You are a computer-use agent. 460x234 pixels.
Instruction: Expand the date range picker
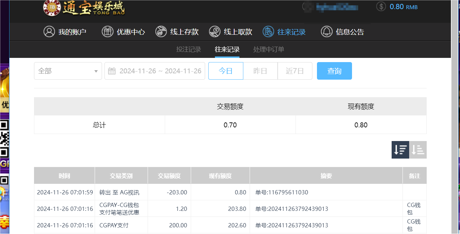pos(155,71)
